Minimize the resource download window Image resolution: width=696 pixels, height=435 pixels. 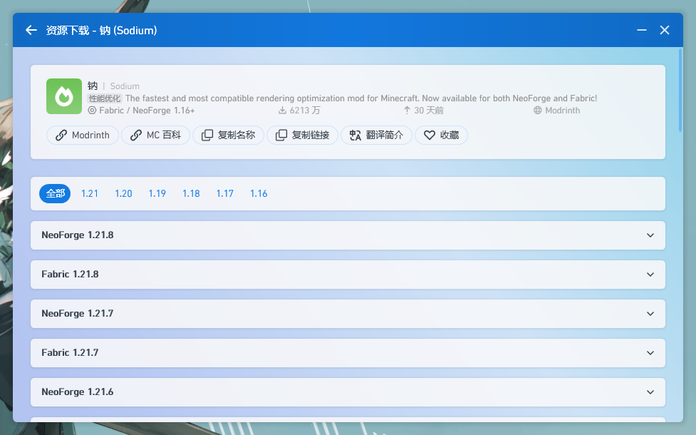641,30
